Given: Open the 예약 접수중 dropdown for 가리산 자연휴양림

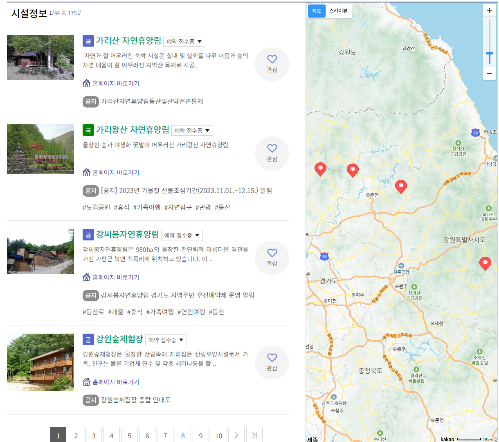Looking at the screenshot, I should click(x=184, y=41).
